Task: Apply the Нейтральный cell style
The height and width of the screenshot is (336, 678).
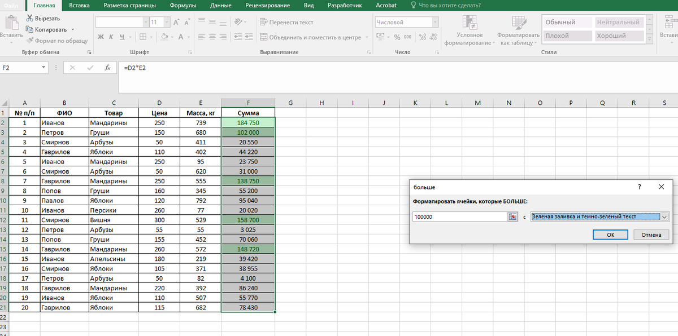Action: click(x=619, y=22)
